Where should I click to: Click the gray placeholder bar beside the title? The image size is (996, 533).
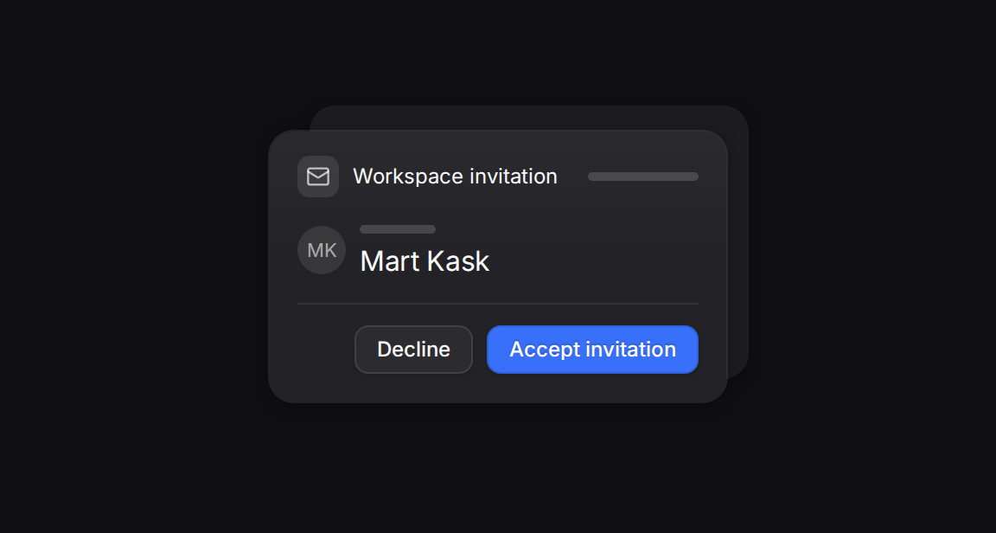point(643,177)
